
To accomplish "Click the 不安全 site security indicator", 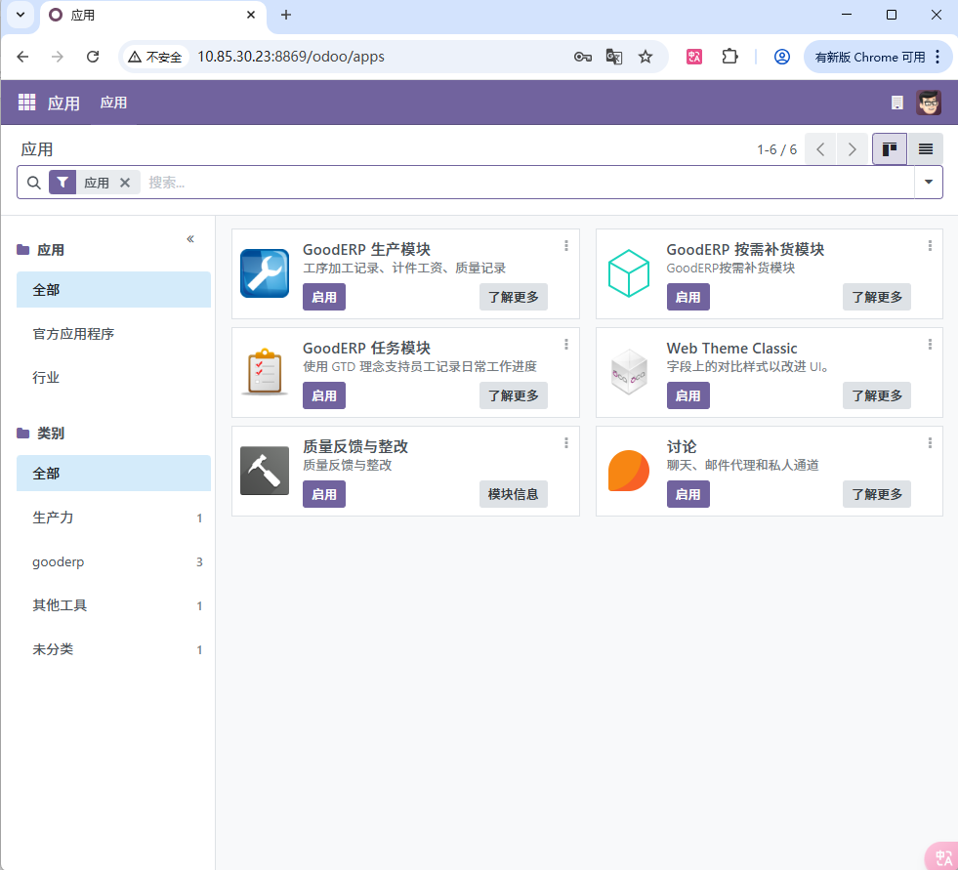I will [155, 57].
